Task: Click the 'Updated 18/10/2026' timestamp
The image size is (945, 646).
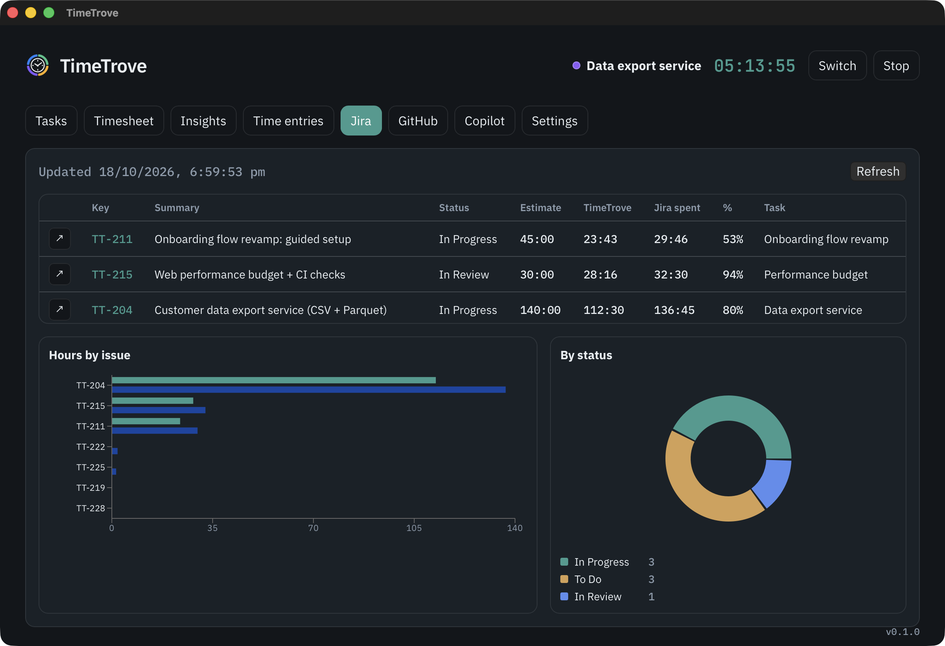Action: tap(152, 172)
